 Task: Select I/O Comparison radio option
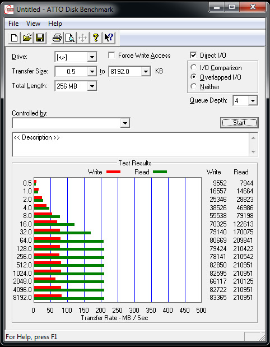point(194,67)
